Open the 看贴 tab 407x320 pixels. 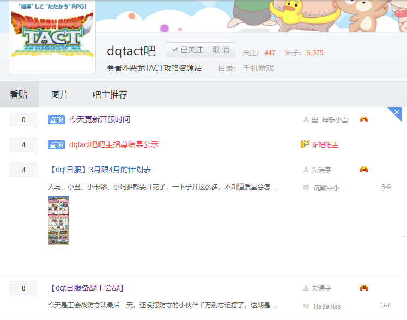click(19, 94)
